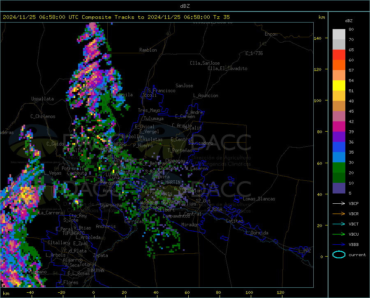Click the P_Hierro map label
Viewport: 370px width, 298px height.
143,146
